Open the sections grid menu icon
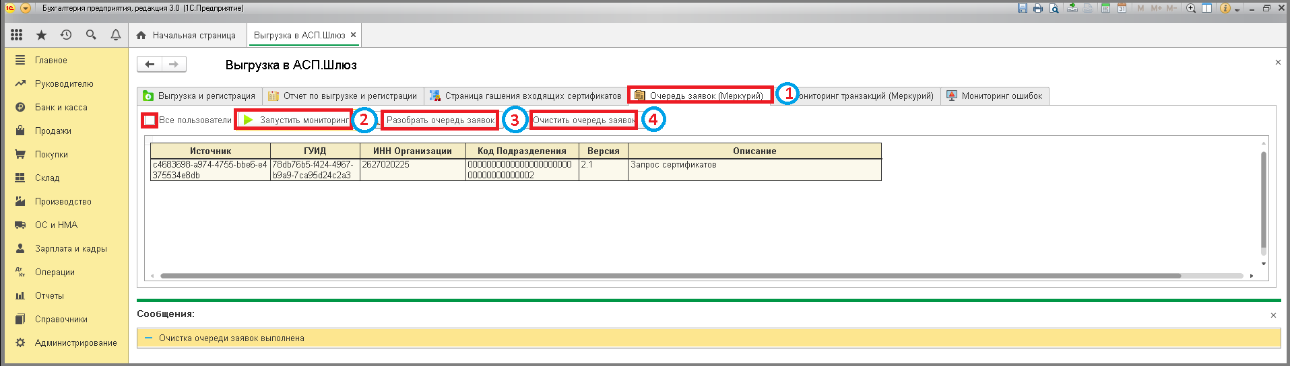The width and height of the screenshot is (1290, 366). 17,35
